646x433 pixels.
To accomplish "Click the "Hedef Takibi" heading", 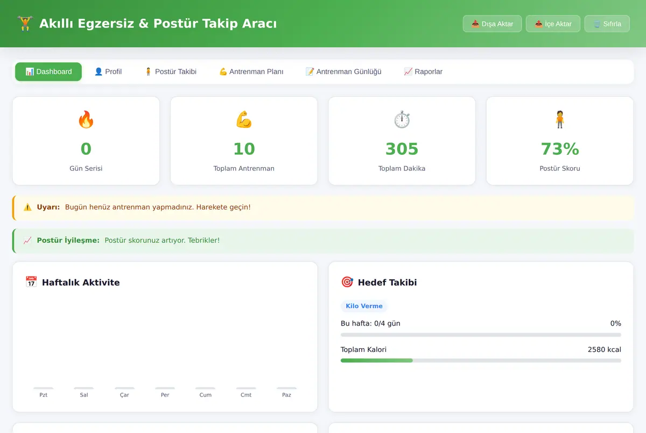I will point(388,283).
